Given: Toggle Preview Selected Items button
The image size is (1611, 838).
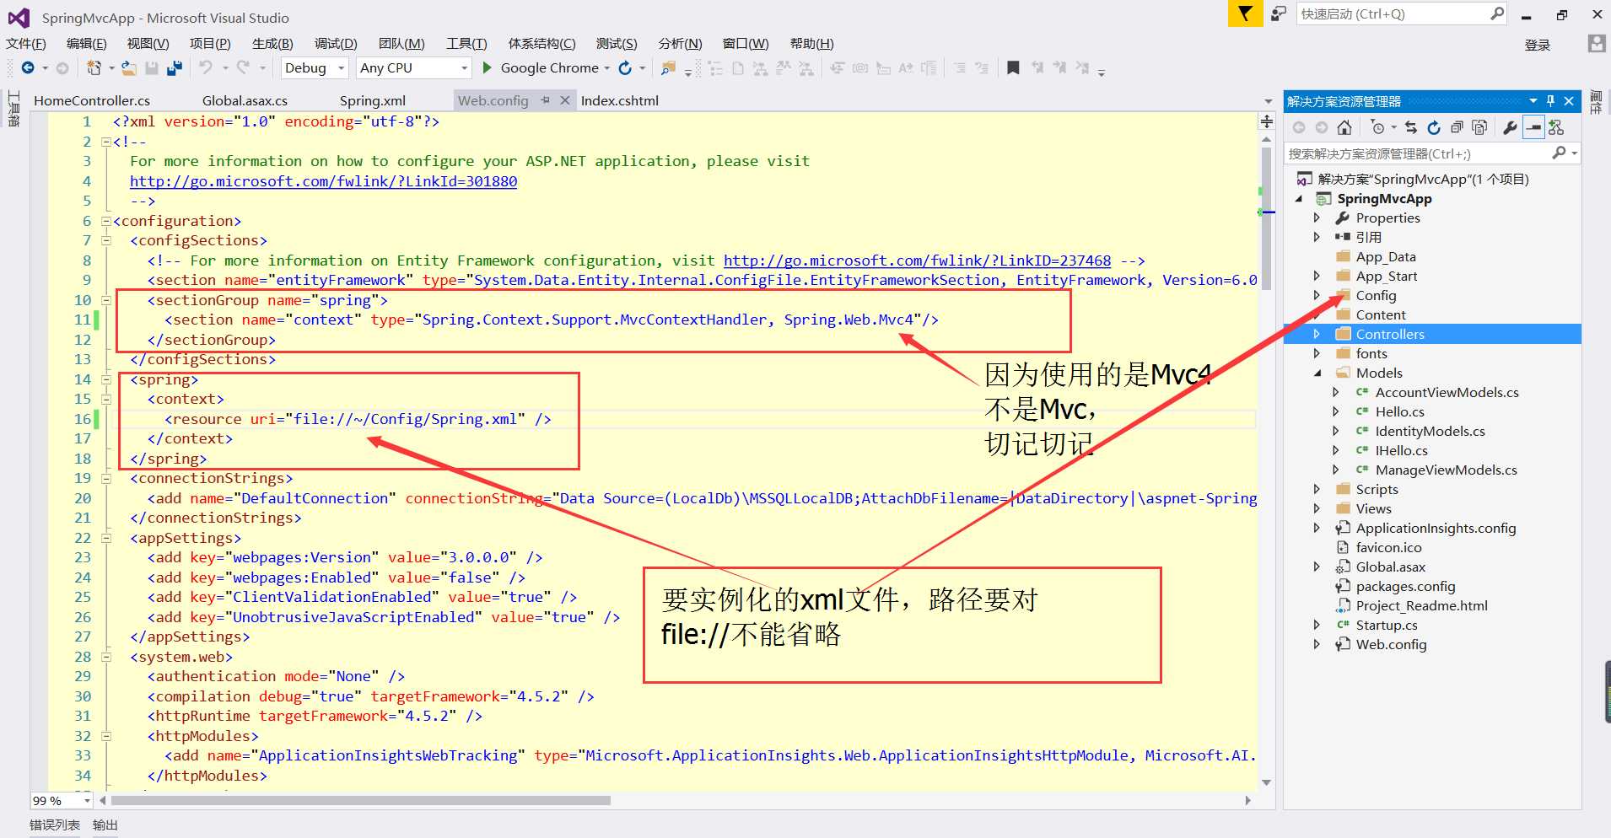Looking at the screenshot, I should point(1533,127).
